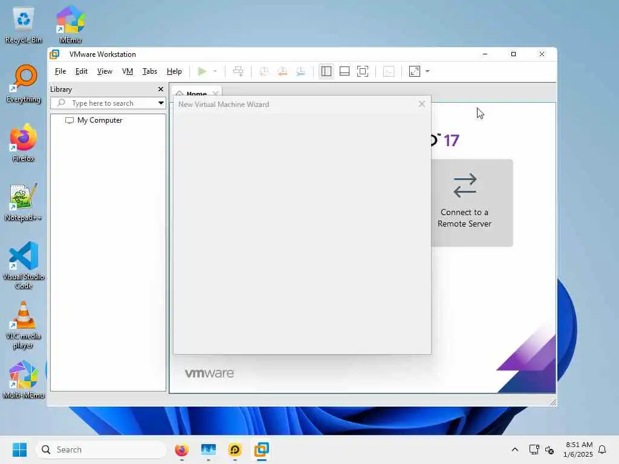Open the Help menu
This screenshot has width=619, height=464.
click(x=174, y=71)
